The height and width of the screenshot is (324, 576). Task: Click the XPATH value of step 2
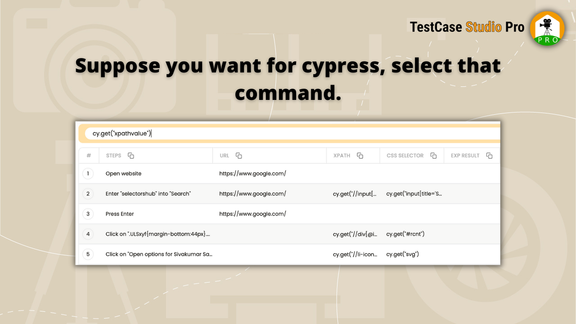tap(355, 193)
